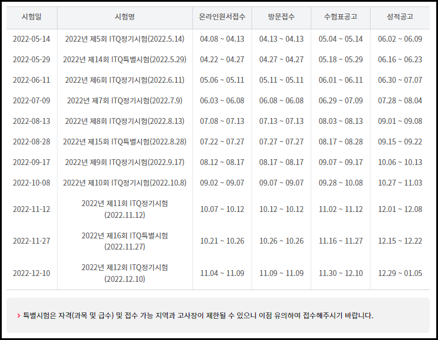Image resolution: width=438 pixels, height=340 pixels.
Task: Click the 시험일 column header
Action: (x=32, y=17)
